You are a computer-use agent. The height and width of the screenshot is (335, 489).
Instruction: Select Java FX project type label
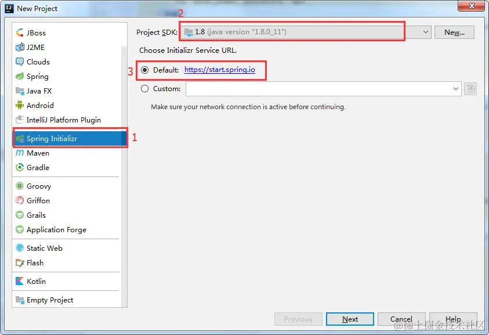pos(39,91)
